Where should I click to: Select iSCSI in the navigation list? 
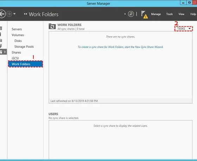point(15,58)
